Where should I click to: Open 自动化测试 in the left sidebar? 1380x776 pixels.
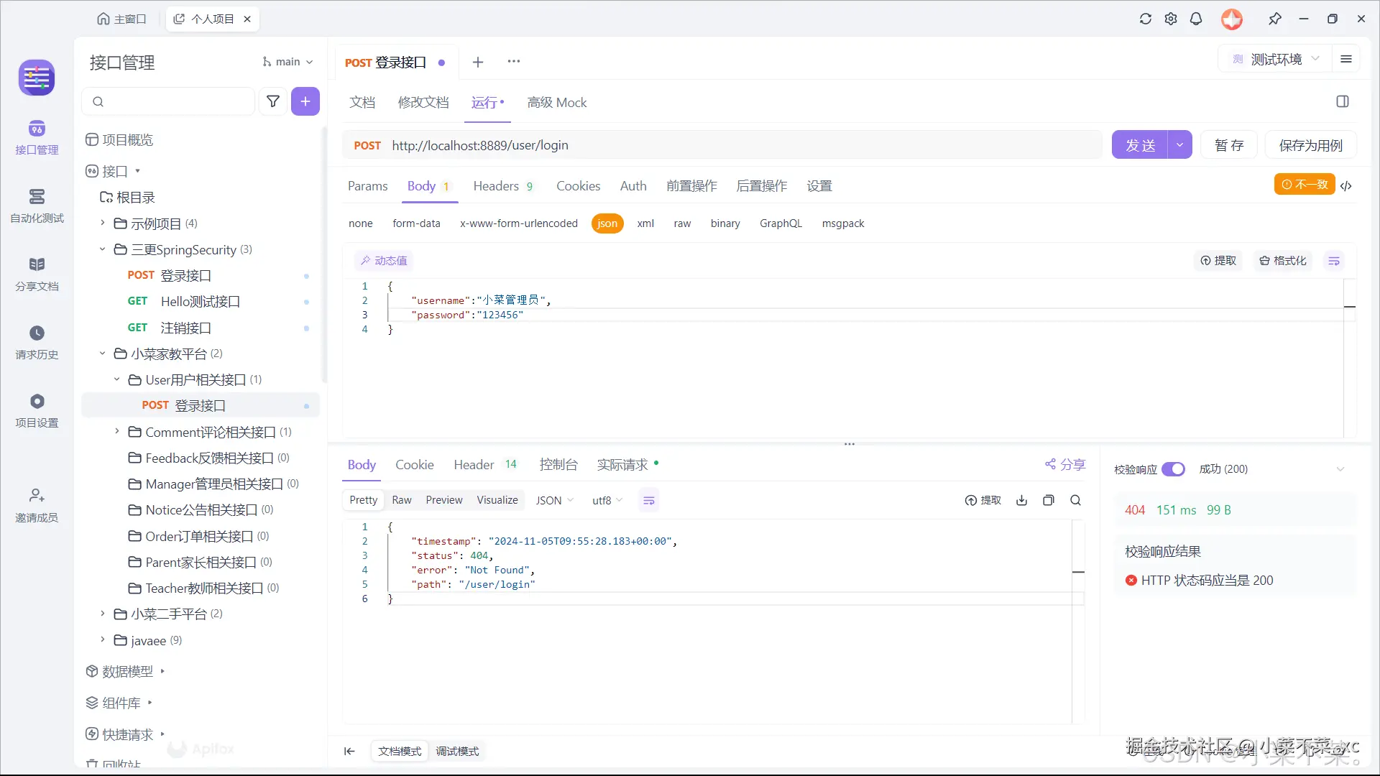[37, 205]
